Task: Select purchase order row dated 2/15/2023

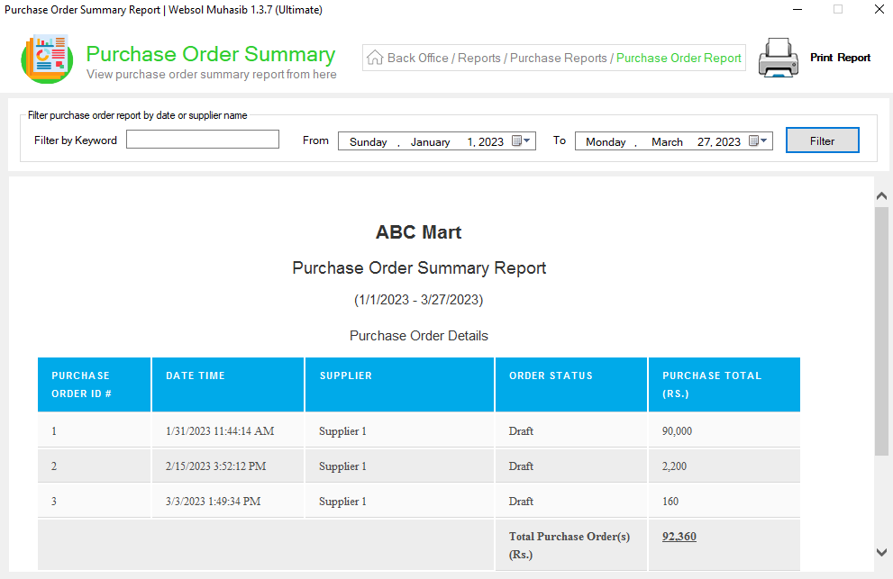Action: click(419, 466)
